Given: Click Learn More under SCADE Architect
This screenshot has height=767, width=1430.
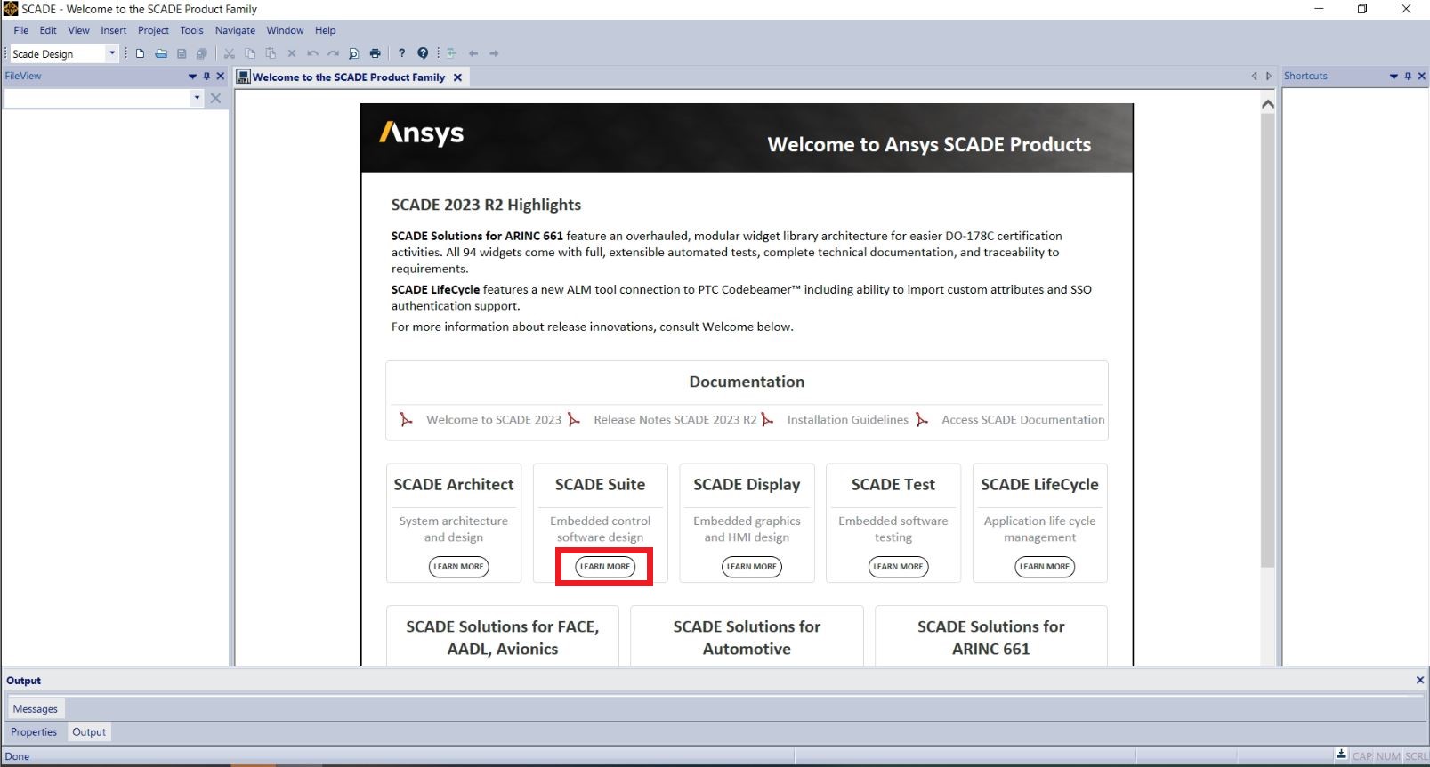Looking at the screenshot, I should [458, 567].
